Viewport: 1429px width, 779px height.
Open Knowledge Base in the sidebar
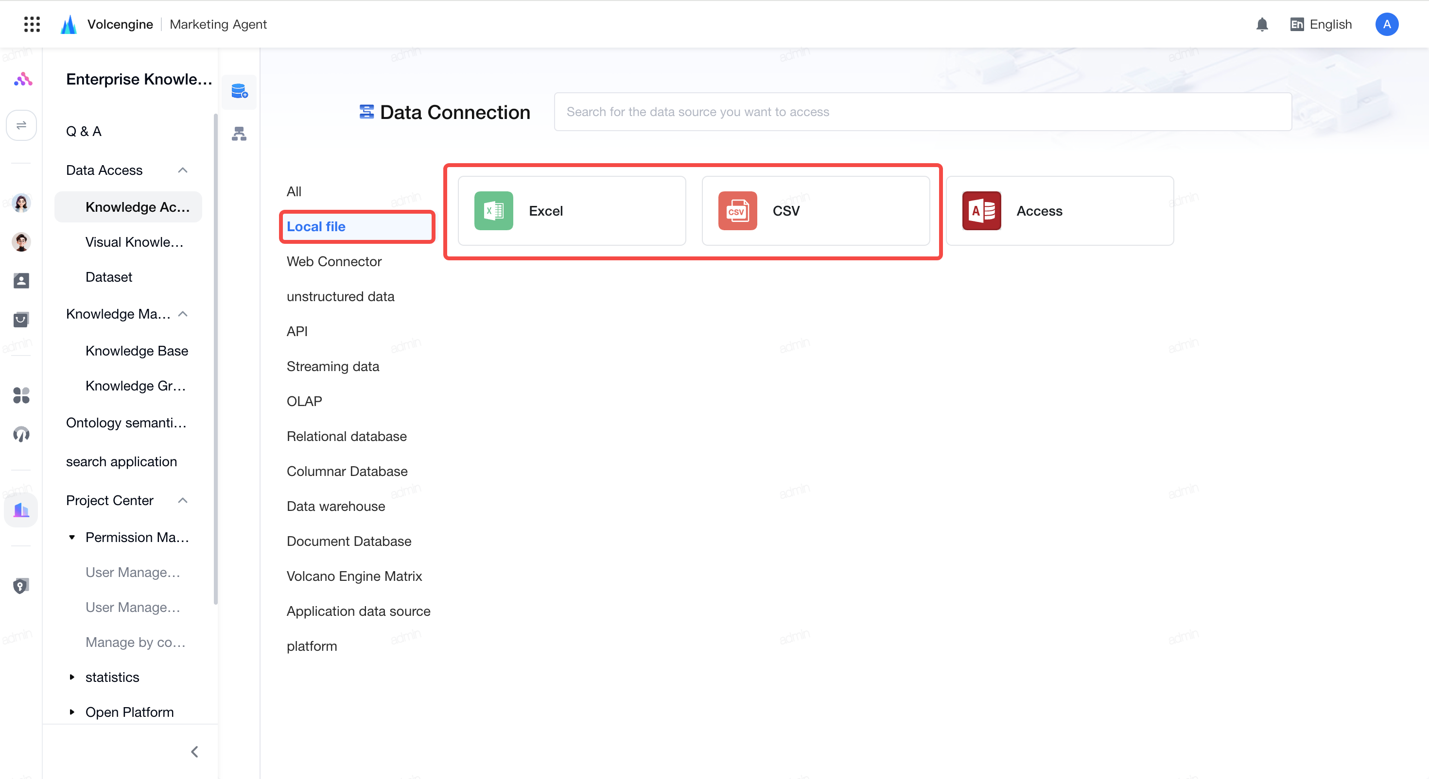click(x=137, y=351)
